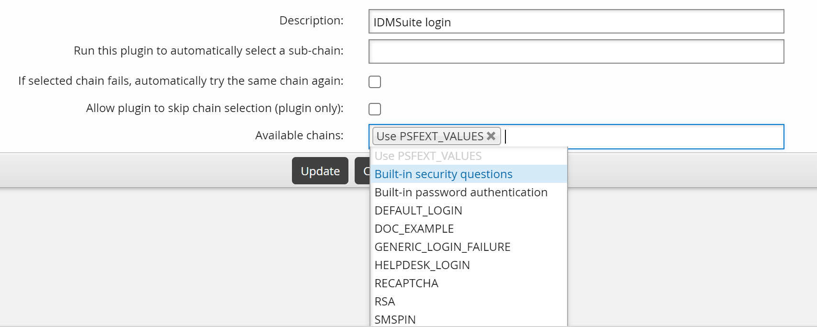Viewport: 817px width, 327px height.
Task: Tick the allow plugin to skip chain selection checkbox
Action: 375,109
